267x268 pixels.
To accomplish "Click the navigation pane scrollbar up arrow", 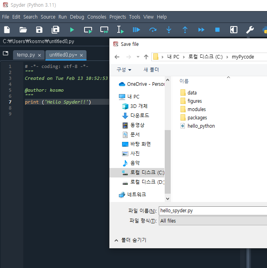I will (168, 80).
